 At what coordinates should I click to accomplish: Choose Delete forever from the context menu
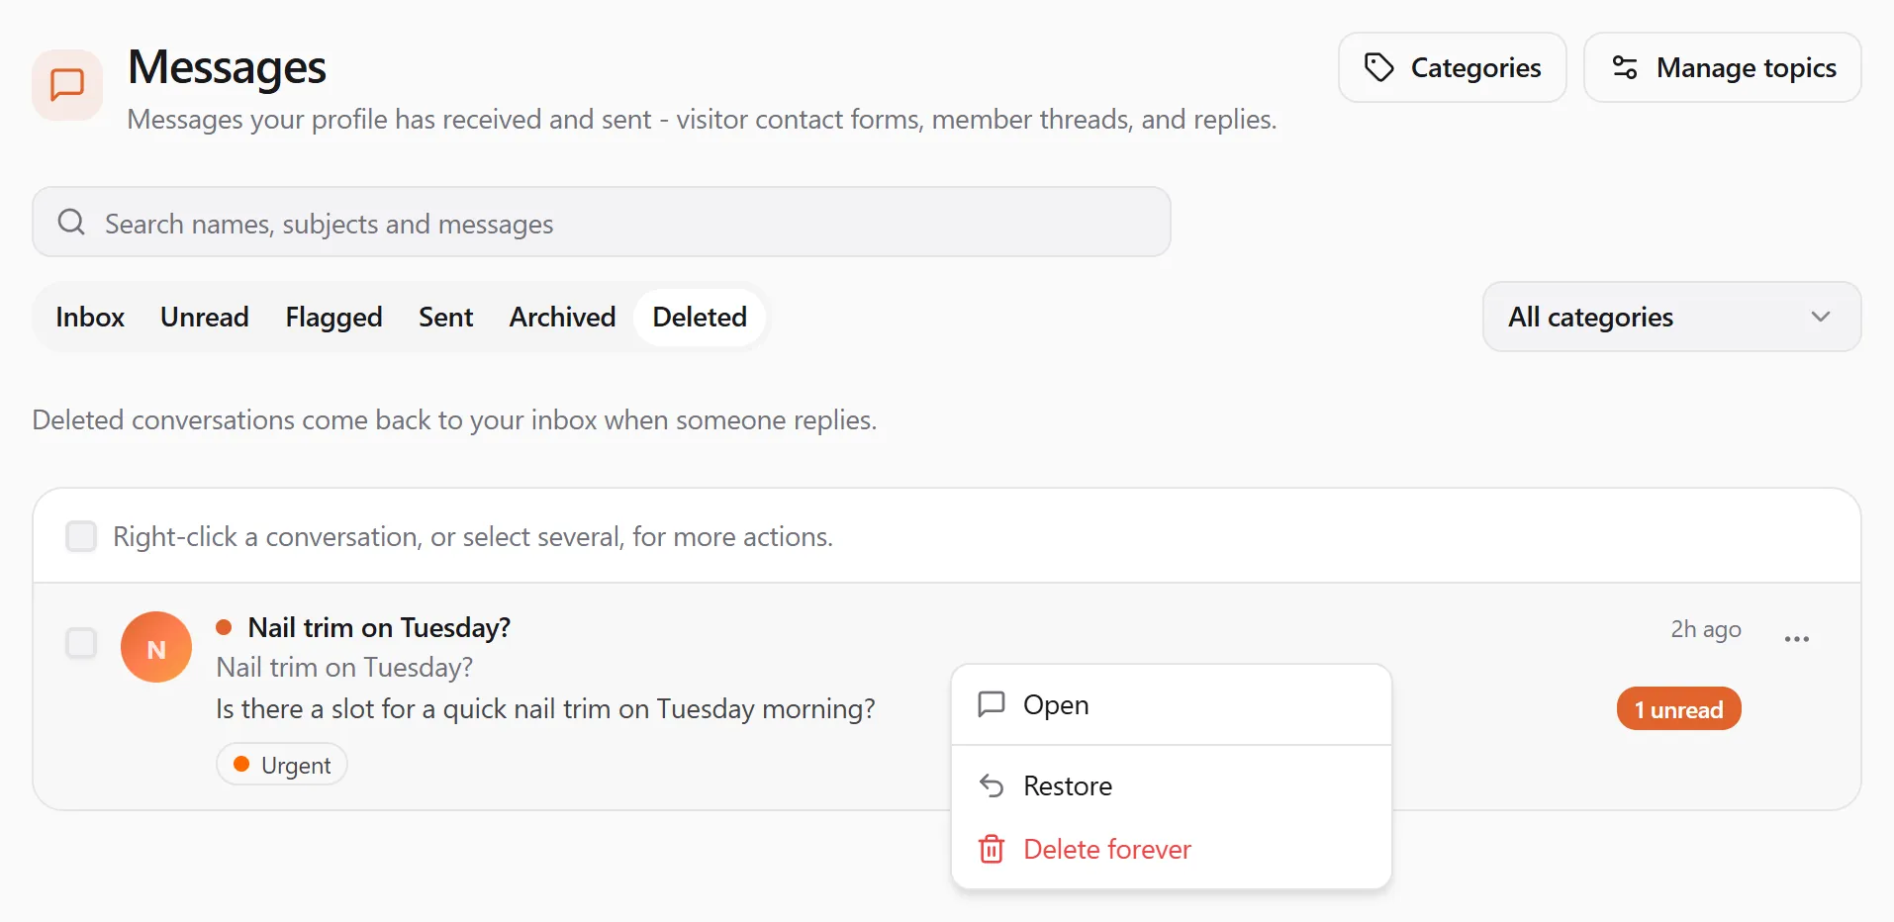[x=1172, y=849]
